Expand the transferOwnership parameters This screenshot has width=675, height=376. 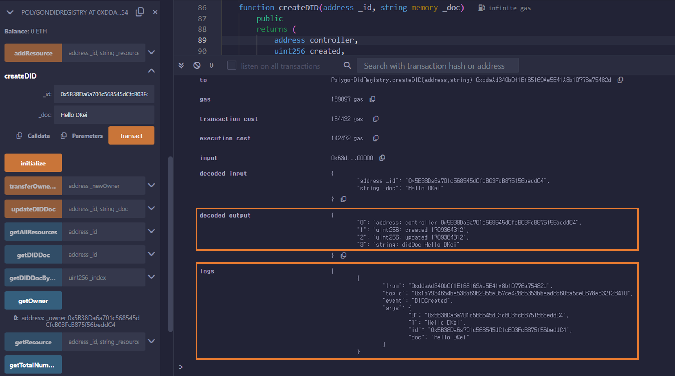[x=151, y=186]
